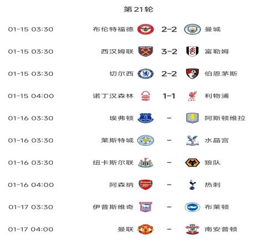Open the 01-16 04:00 Arsenal match row
This screenshot has height=243, width=277.
[127, 185]
